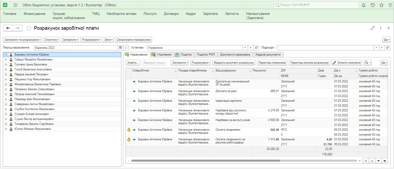Add page to favorites star outline
Viewport: 394px width, 169px height.
[x=29, y=28]
